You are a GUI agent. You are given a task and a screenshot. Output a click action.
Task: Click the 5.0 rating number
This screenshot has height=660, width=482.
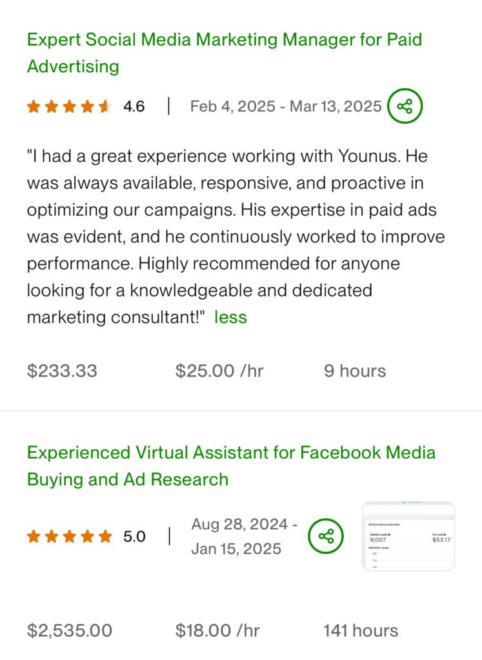134,536
